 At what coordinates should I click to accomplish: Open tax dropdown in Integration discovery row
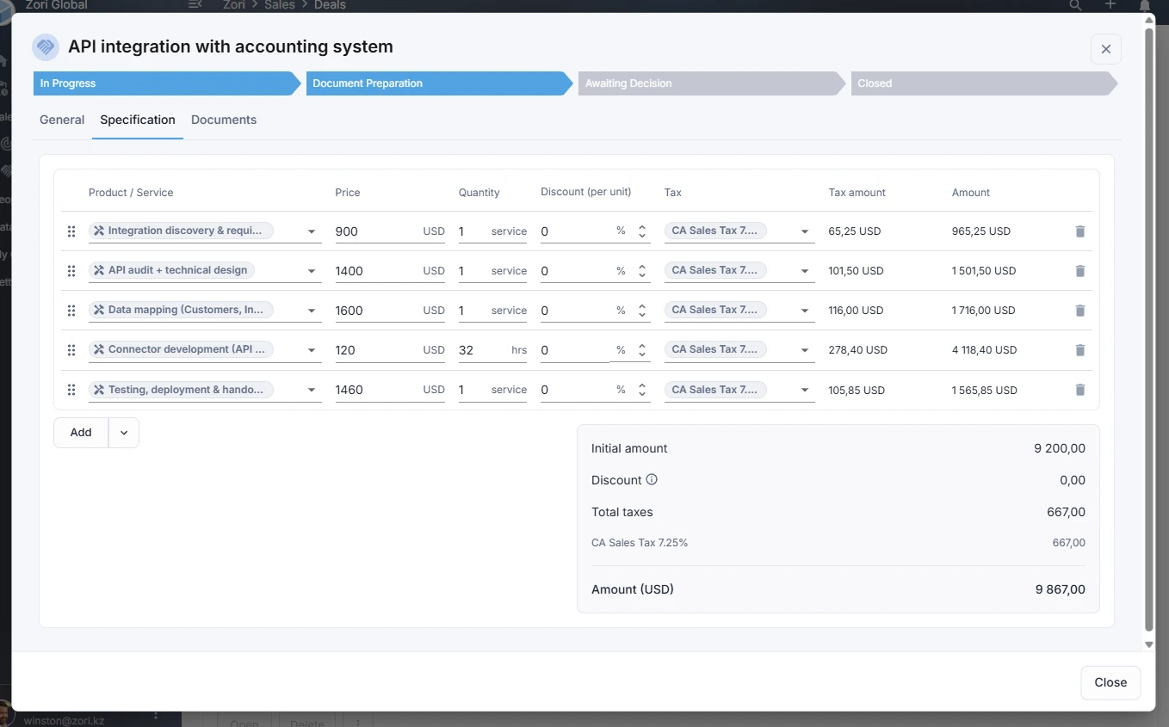tap(805, 231)
